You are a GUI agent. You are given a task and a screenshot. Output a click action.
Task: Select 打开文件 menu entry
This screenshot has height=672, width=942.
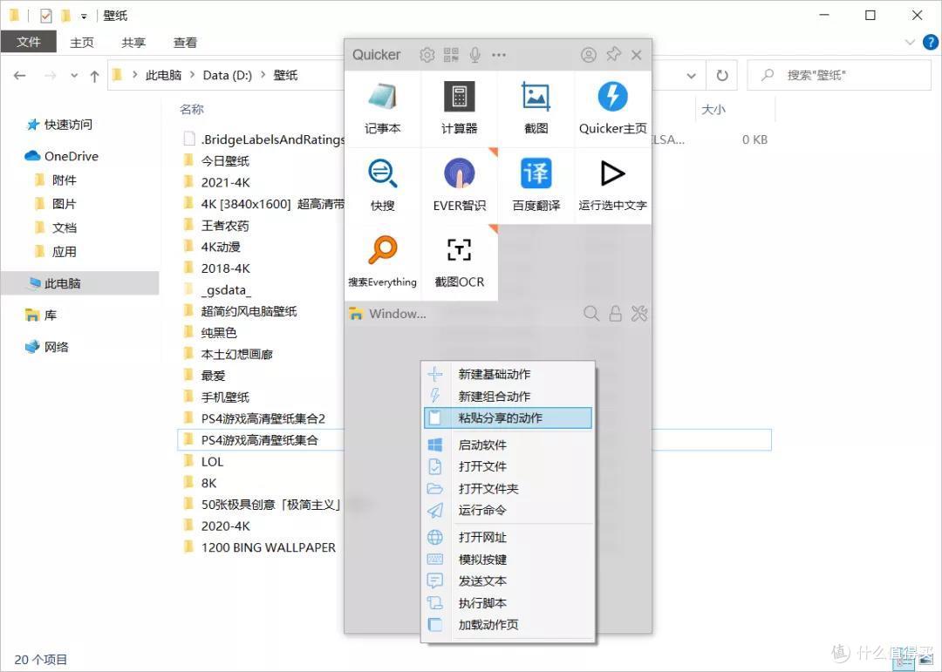pos(509,466)
